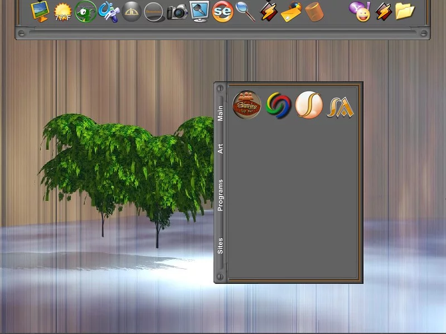This screenshot has width=446, height=334.
Task: Launch the green eye application icon
Action: [x=85, y=11]
